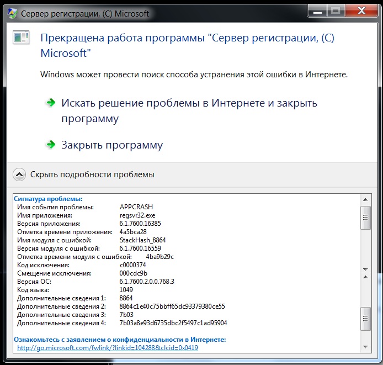Screen dimensions: 383x365
Task: Click the 'Ознакомьтесь с заявлением о конфиденциальности' heading
Action: point(120,340)
